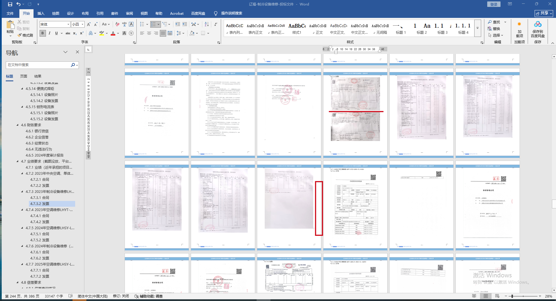Jump to heading 4.7.2.1 合同
556x301 pixels.
[40, 180]
